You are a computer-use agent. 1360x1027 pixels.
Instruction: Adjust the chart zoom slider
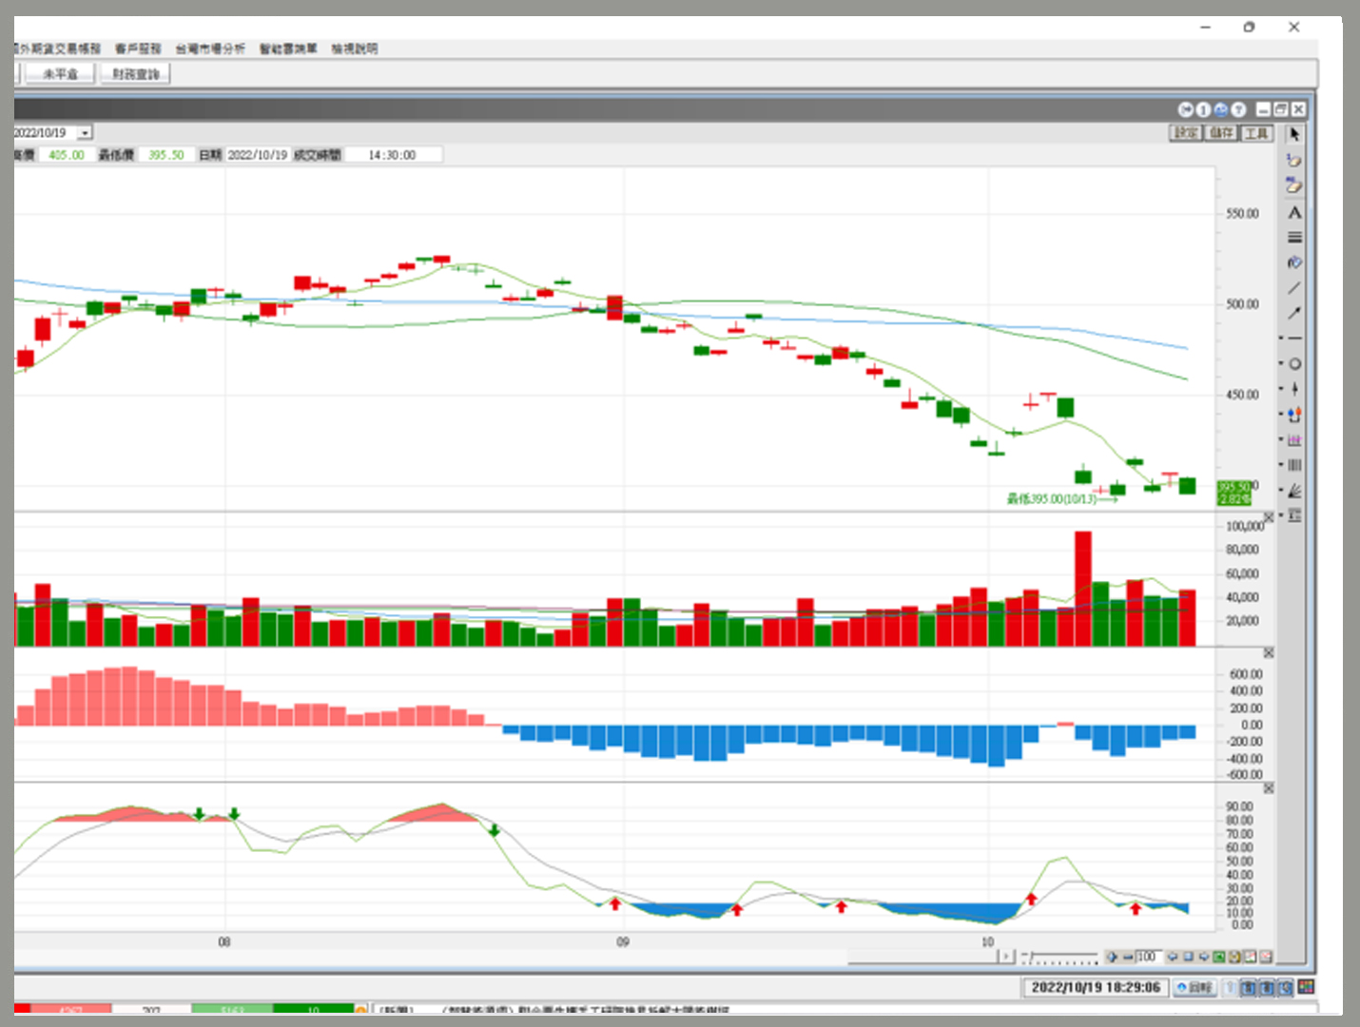point(1059,957)
